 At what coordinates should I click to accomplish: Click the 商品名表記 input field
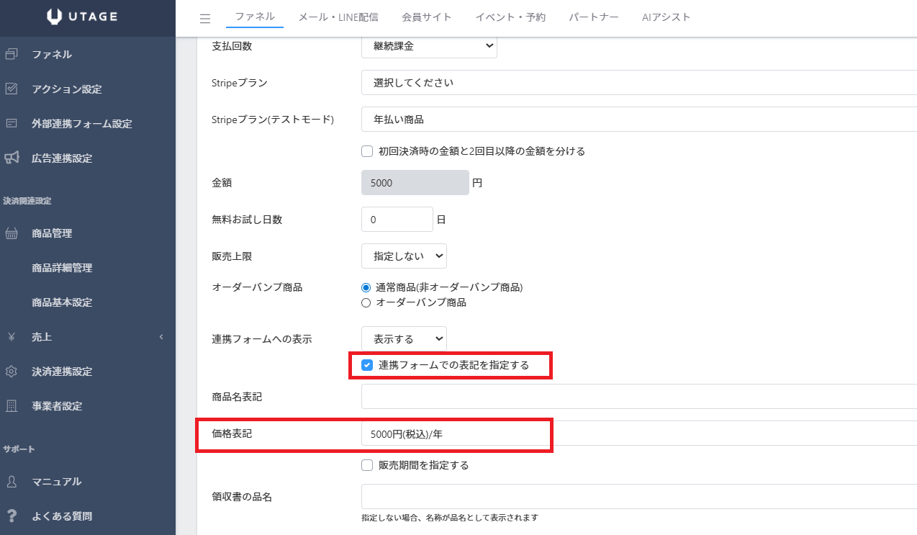[x=638, y=397]
